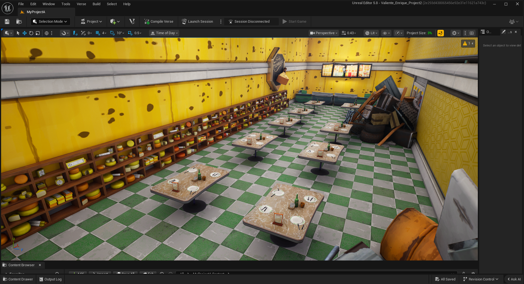
Task: Open the browse content folder icon
Action: coord(19,22)
